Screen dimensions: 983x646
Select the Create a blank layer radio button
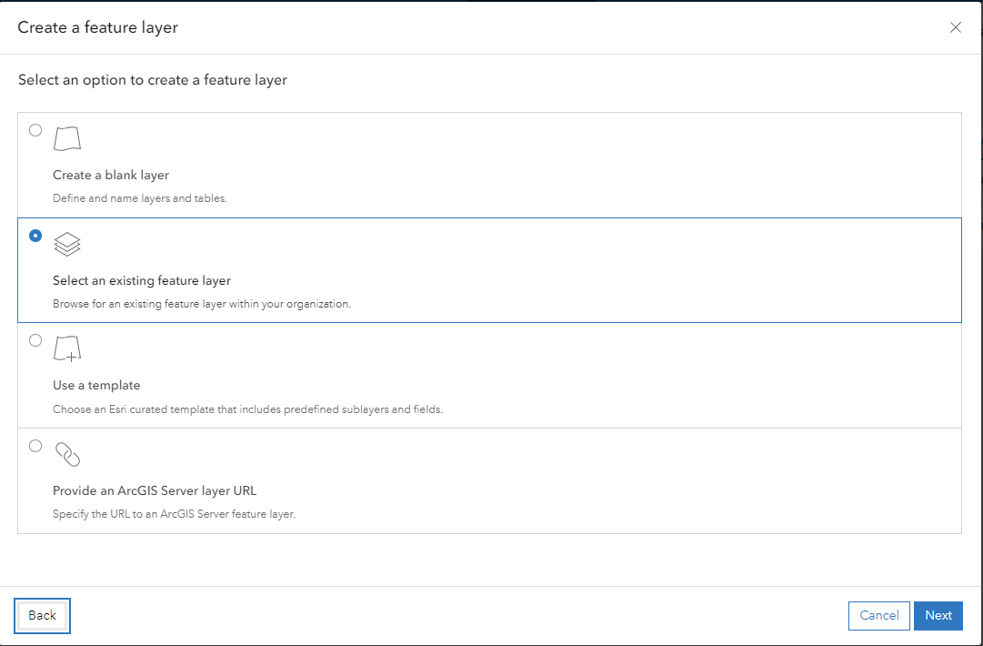click(35, 130)
